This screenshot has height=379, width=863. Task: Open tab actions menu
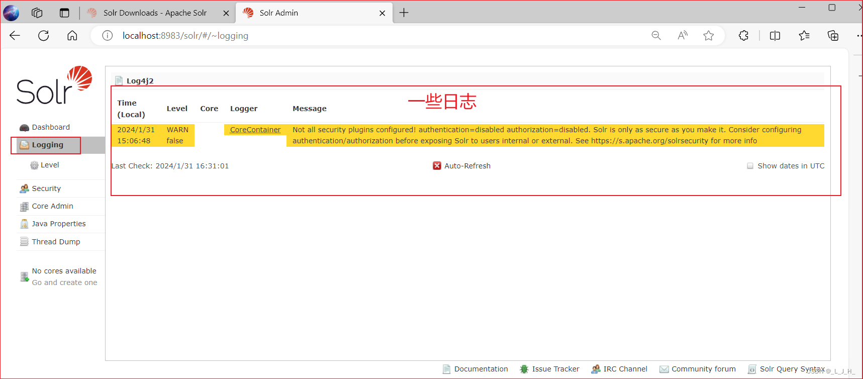[64, 13]
